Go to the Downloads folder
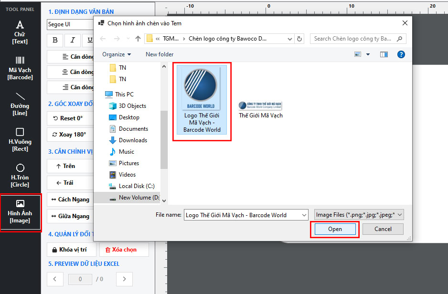Image resolution: width=448 pixels, height=294 pixels. click(x=128, y=140)
